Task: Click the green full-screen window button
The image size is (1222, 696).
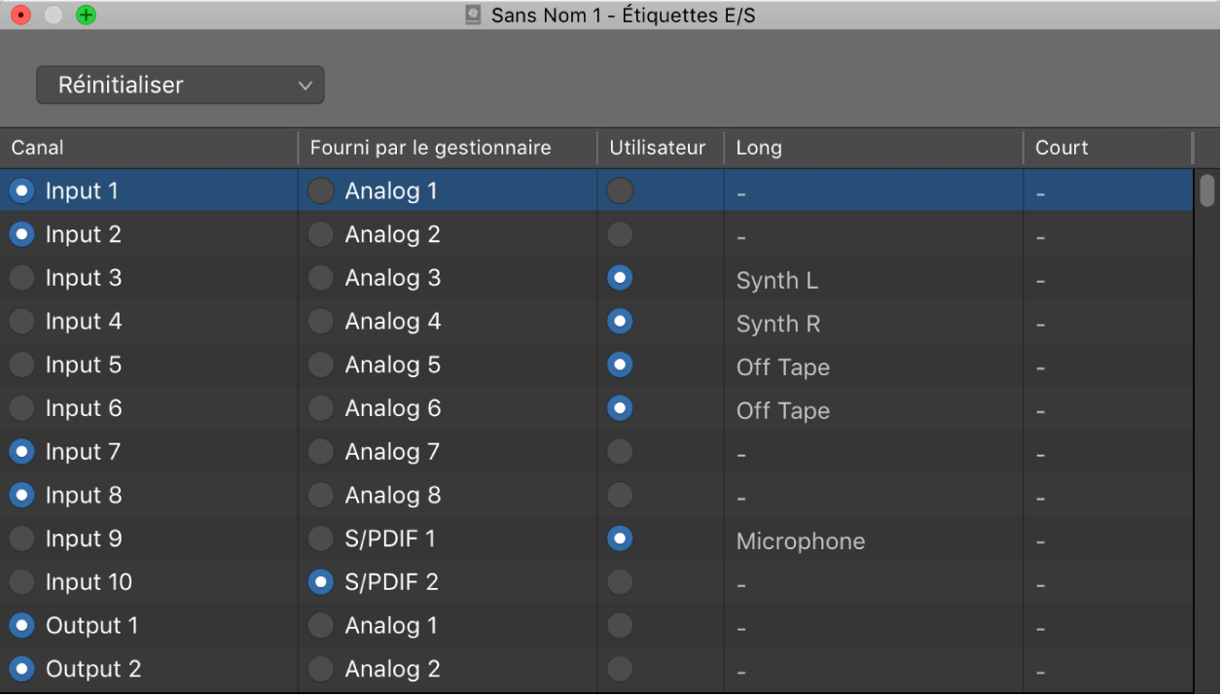Action: click(86, 16)
